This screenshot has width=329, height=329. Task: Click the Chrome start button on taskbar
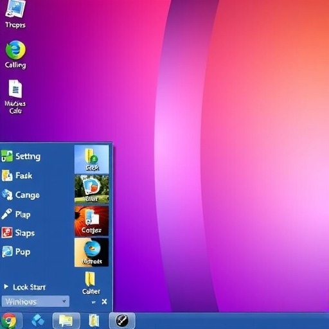9,321
